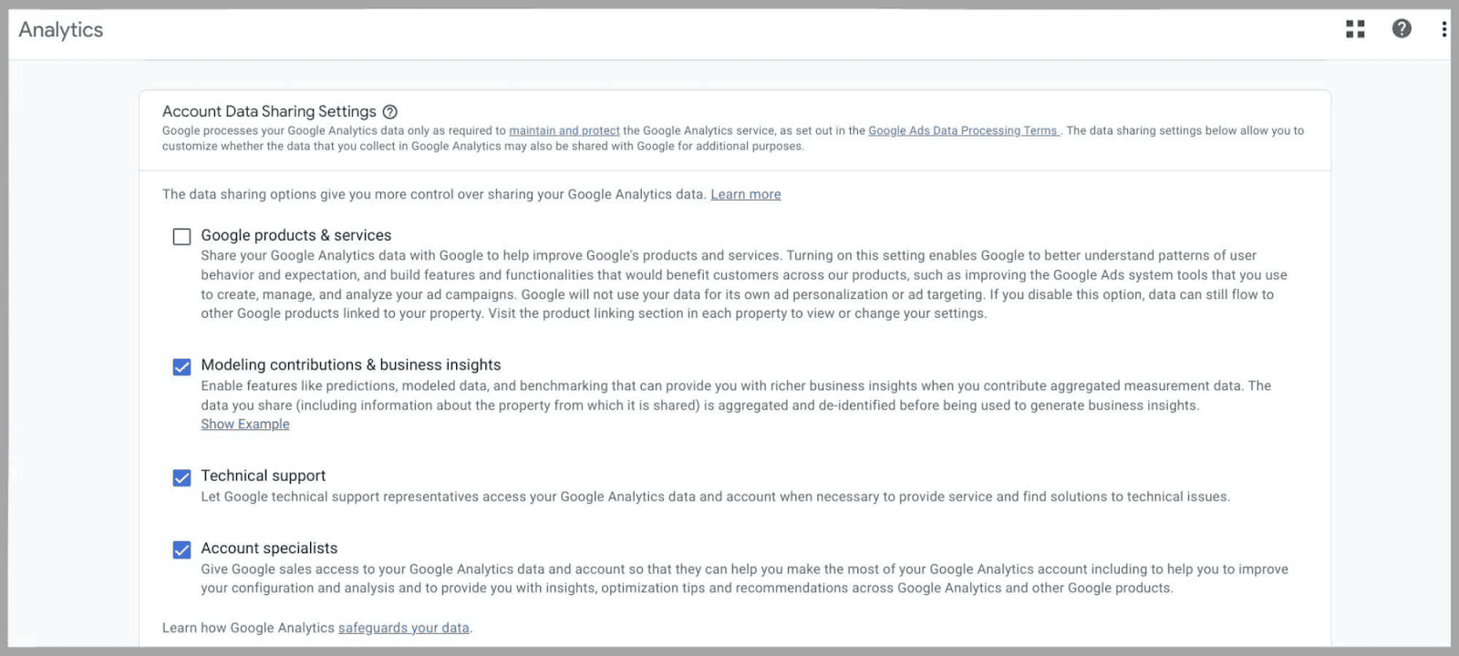
Task: Click the help icon beside Account Data Sharing Settings
Action: pyautogui.click(x=390, y=112)
